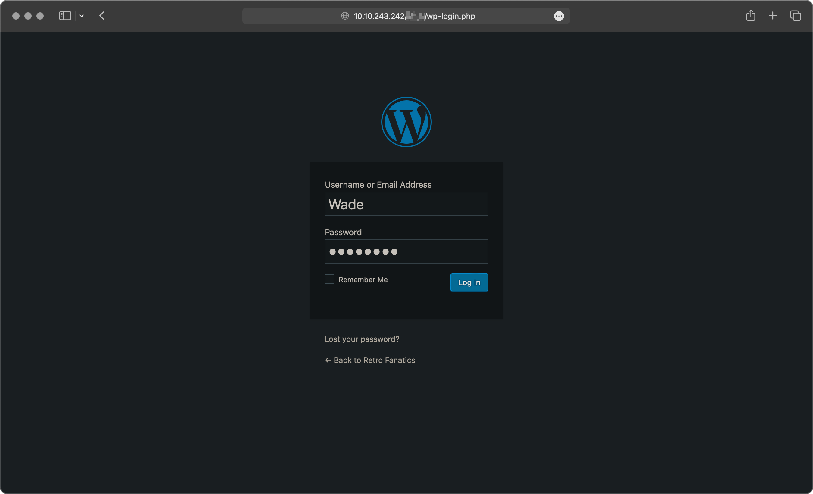Minimize the Safari window
Image resolution: width=813 pixels, height=494 pixels.
[28, 16]
